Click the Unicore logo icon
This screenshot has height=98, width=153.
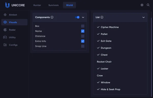click(x=7, y=5)
